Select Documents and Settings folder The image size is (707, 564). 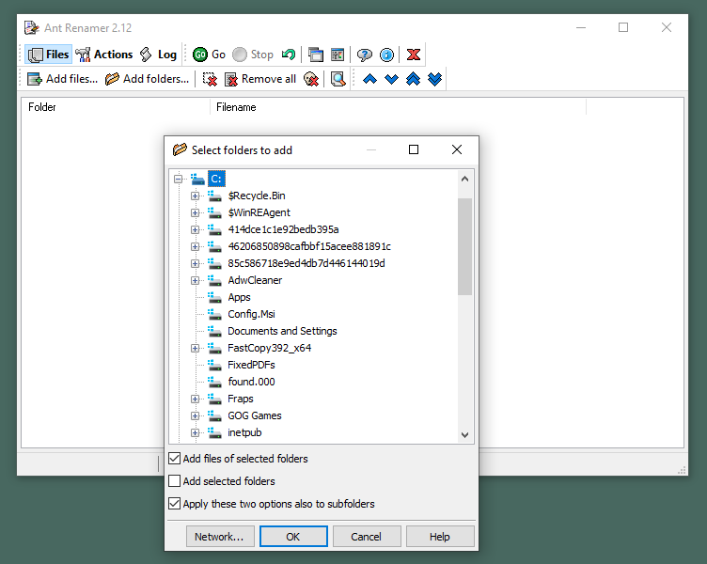[282, 332]
